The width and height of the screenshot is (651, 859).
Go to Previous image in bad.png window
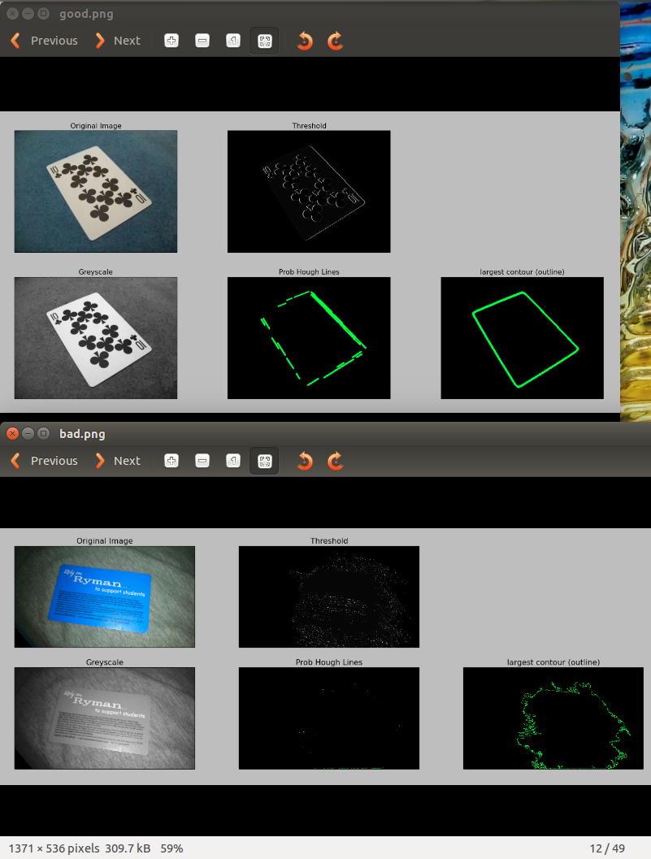click(x=45, y=461)
